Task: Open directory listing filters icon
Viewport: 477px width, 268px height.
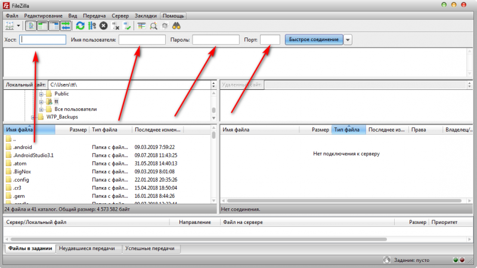Action: coord(141,26)
